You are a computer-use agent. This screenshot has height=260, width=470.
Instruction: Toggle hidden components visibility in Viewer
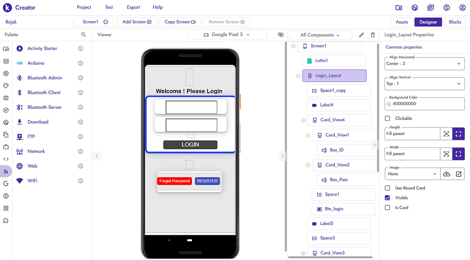coord(281,35)
